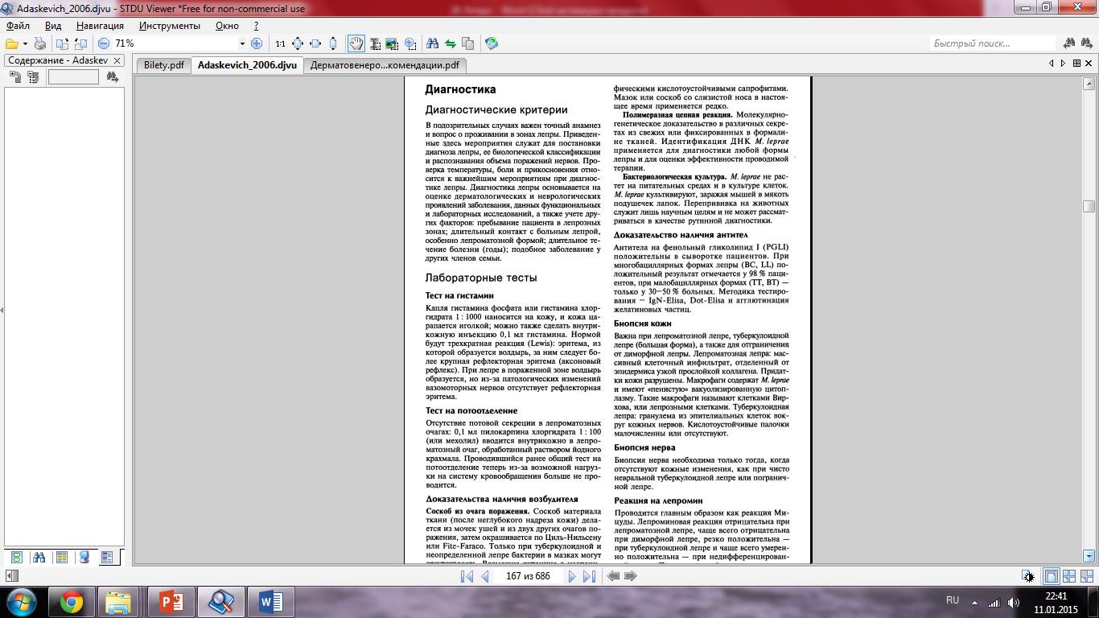Open the contents panel tab
Image resolution: width=1099 pixels, height=618 pixels.
(107, 557)
